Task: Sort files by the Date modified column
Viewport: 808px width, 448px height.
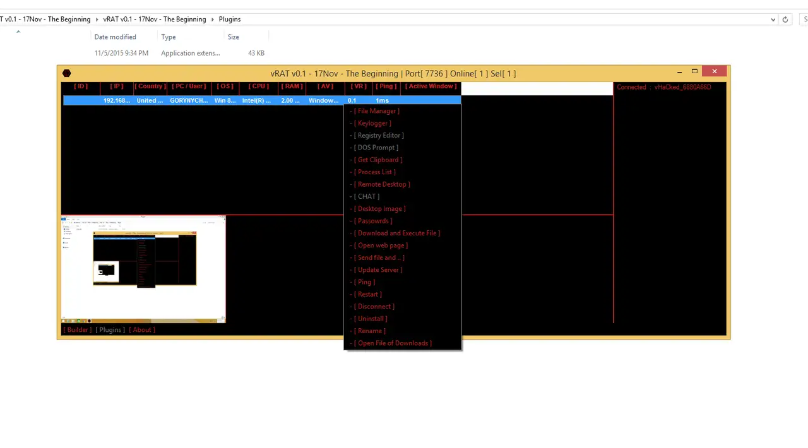Action: (x=115, y=37)
